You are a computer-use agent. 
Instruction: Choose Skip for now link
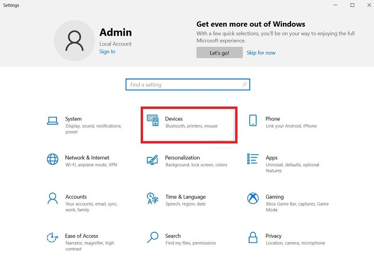[261, 53]
